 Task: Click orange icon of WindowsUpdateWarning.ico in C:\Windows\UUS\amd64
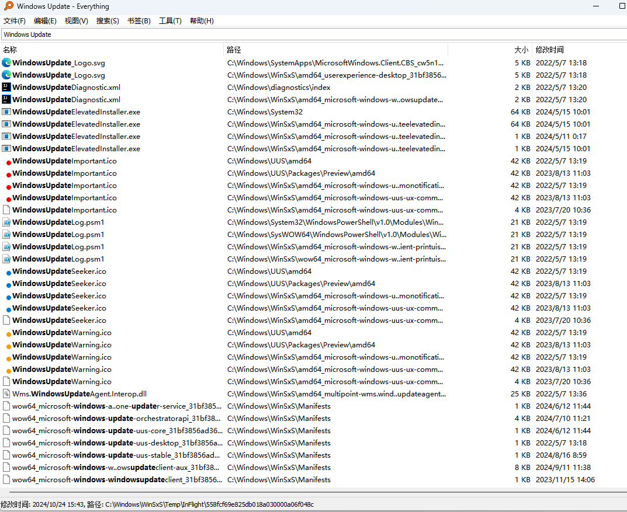pos(8,335)
